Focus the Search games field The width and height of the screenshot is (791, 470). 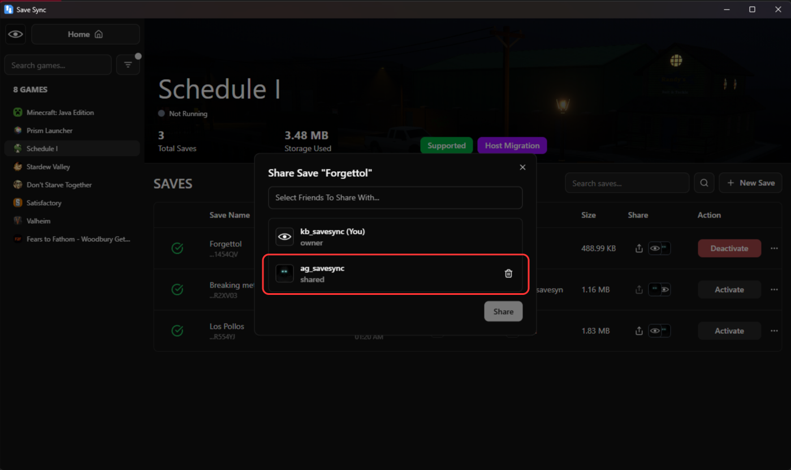pyautogui.click(x=58, y=65)
